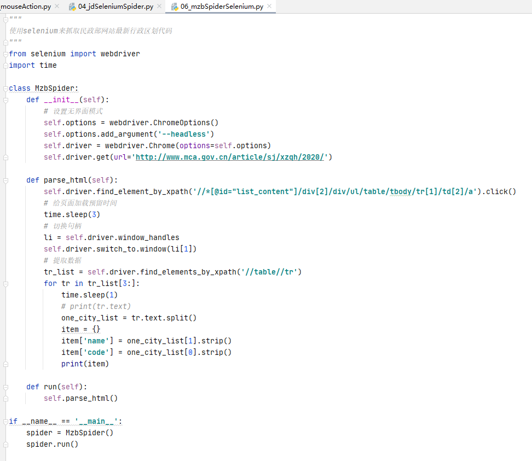Viewport: 532px width, 461px height.
Task: Collapse the module docstring at its opening quotes
Action: (x=6, y=20)
